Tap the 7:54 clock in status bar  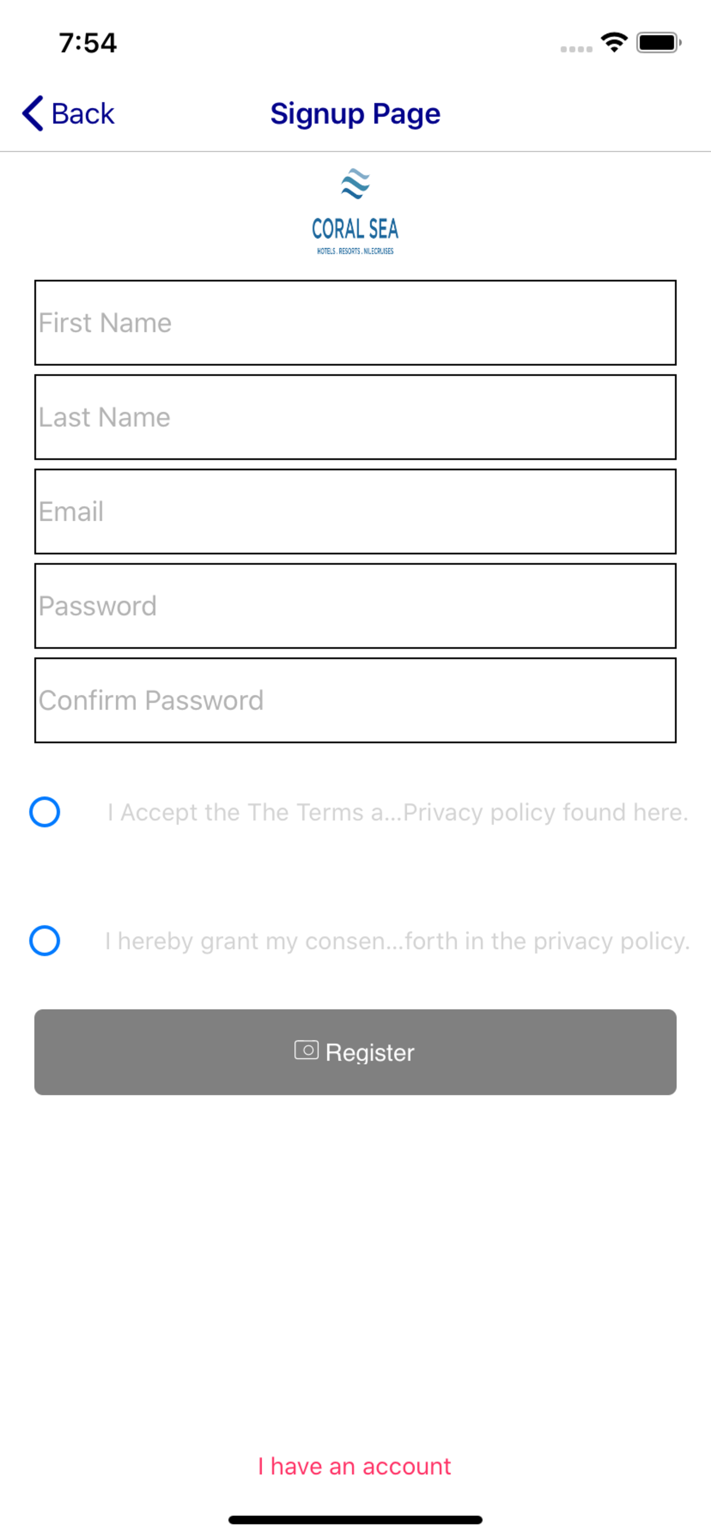click(x=88, y=43)
